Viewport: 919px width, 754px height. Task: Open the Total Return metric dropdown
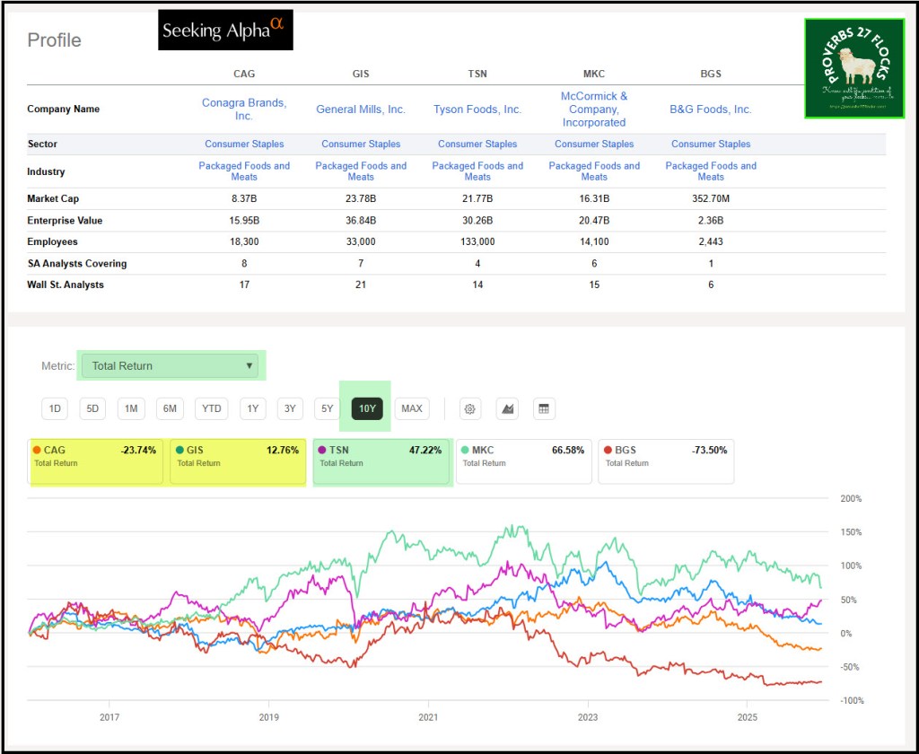170,365
